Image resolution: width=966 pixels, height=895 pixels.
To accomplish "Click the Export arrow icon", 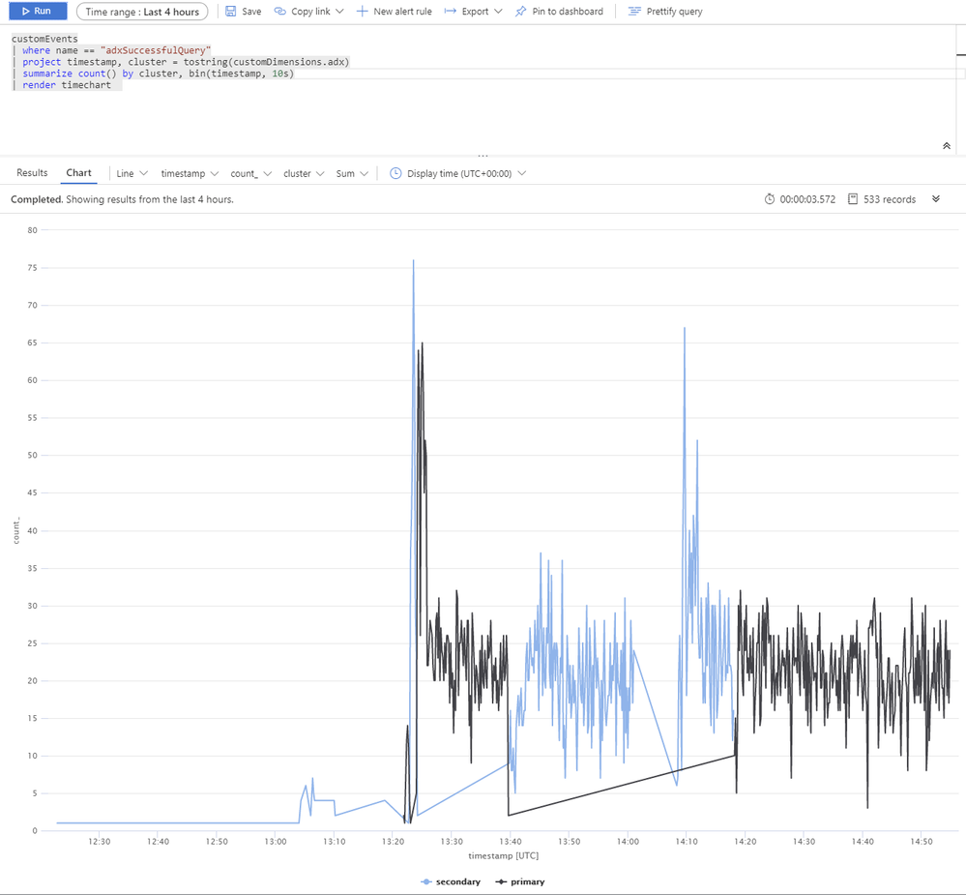I will (451, 11).
